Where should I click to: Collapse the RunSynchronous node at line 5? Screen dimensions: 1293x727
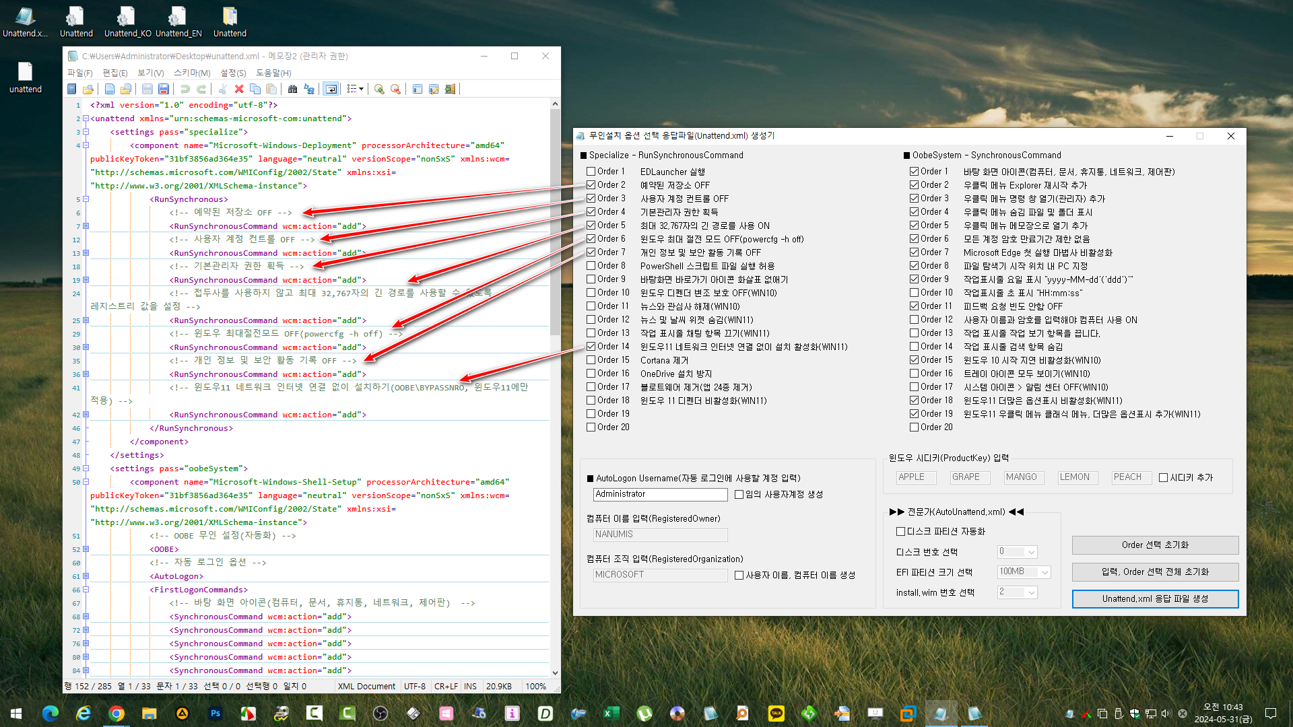[86, 199]
